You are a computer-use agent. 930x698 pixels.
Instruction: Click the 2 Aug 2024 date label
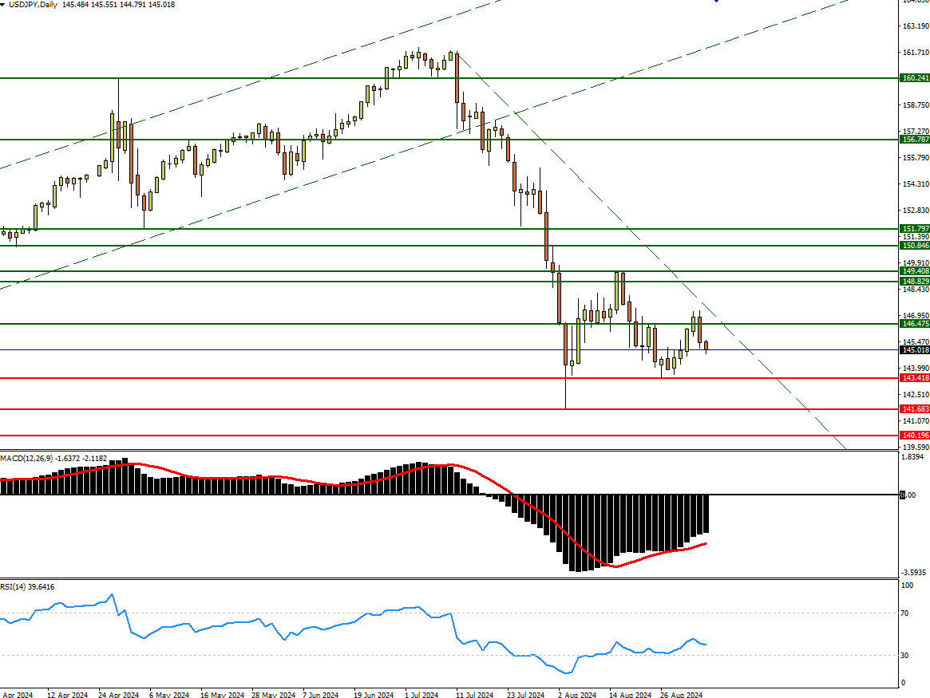[577, 695]
